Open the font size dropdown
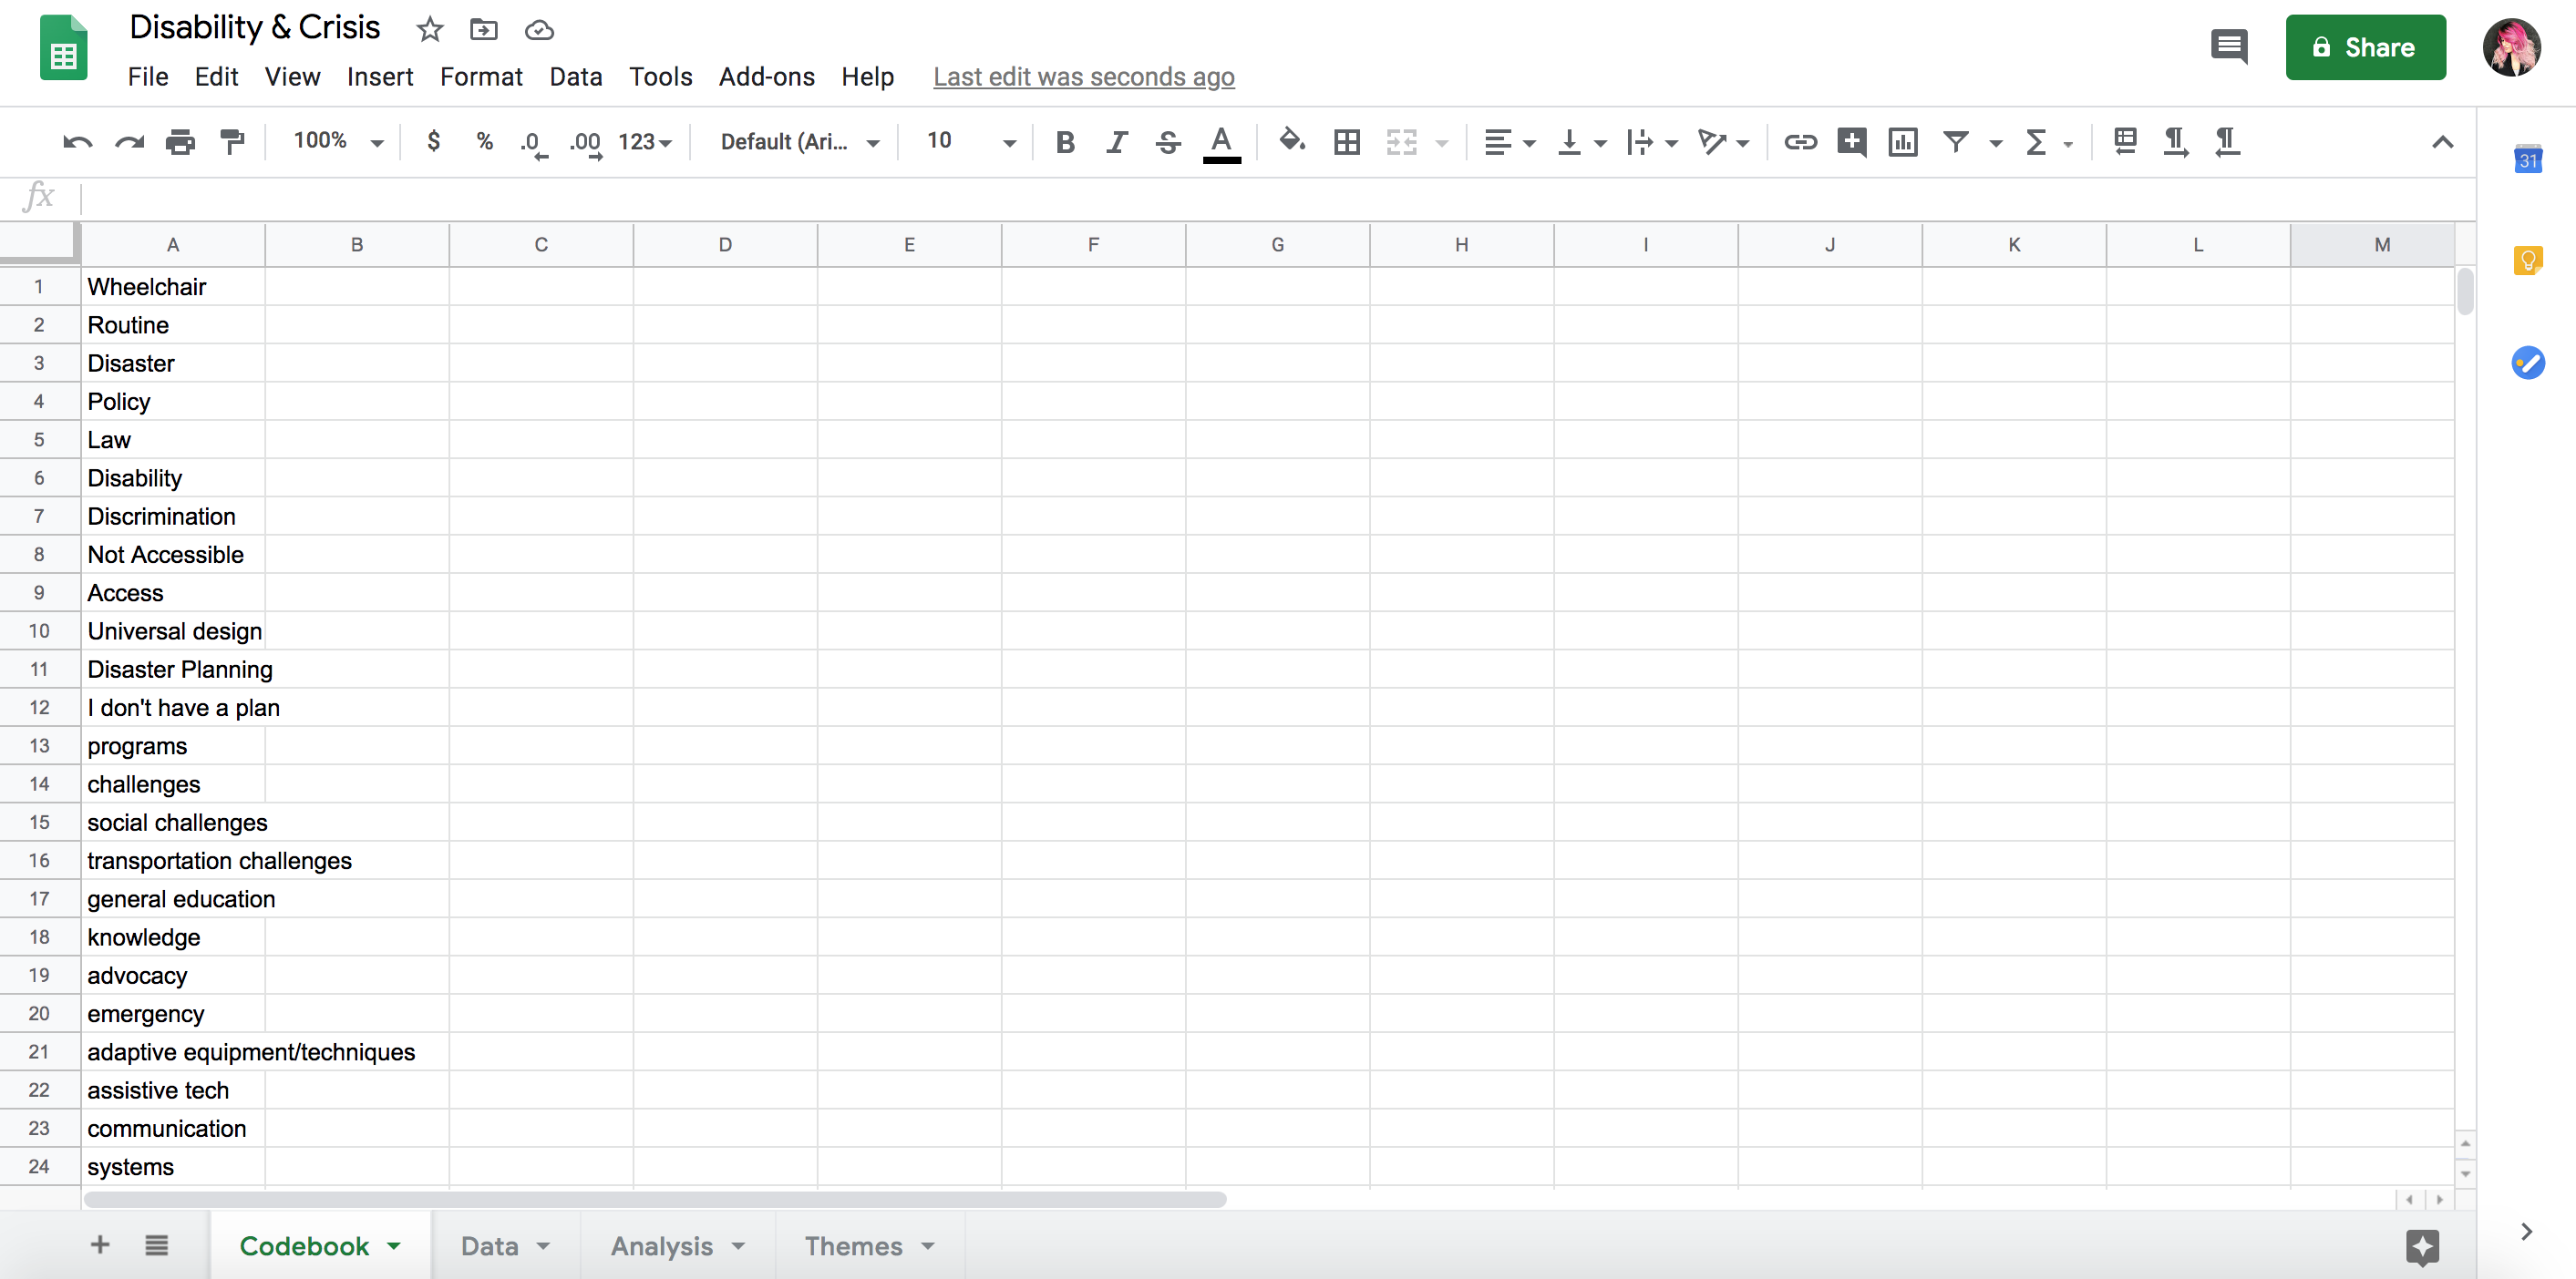 tap(1009, 142)
